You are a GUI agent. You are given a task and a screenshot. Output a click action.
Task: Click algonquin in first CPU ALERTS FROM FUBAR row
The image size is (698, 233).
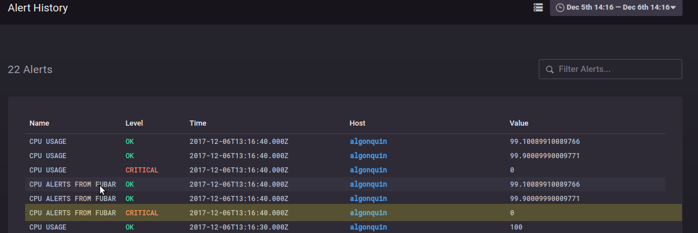click(368, 184)
